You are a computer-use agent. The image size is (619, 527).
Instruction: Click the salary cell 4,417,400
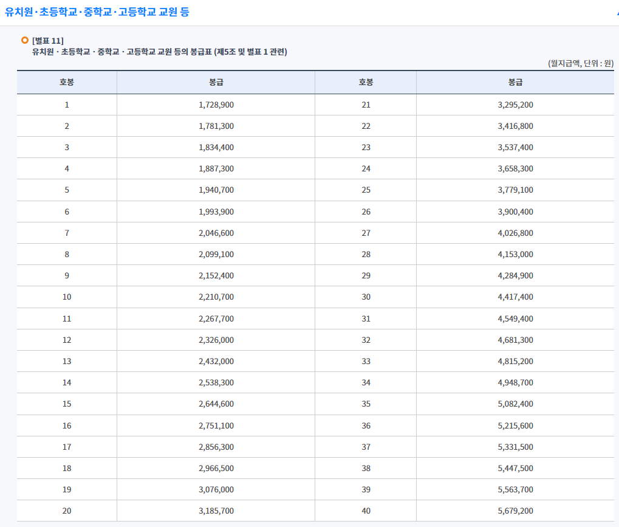[515, 297]
